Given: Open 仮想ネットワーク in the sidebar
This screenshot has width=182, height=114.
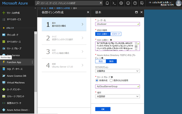Looking at the screenshot, I should [x=17, y=103].
